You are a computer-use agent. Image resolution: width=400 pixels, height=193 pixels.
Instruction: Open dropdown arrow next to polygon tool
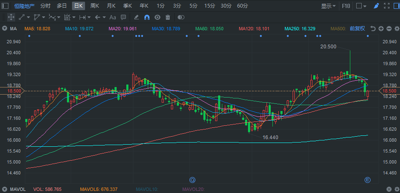43,17
